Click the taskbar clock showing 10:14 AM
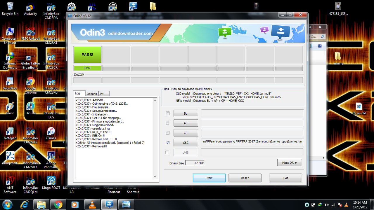Screen dimensions: 374x210 coord(360,204)
